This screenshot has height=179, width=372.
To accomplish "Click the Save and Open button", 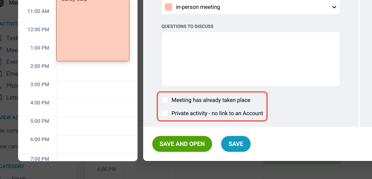I will pos(182,144).
